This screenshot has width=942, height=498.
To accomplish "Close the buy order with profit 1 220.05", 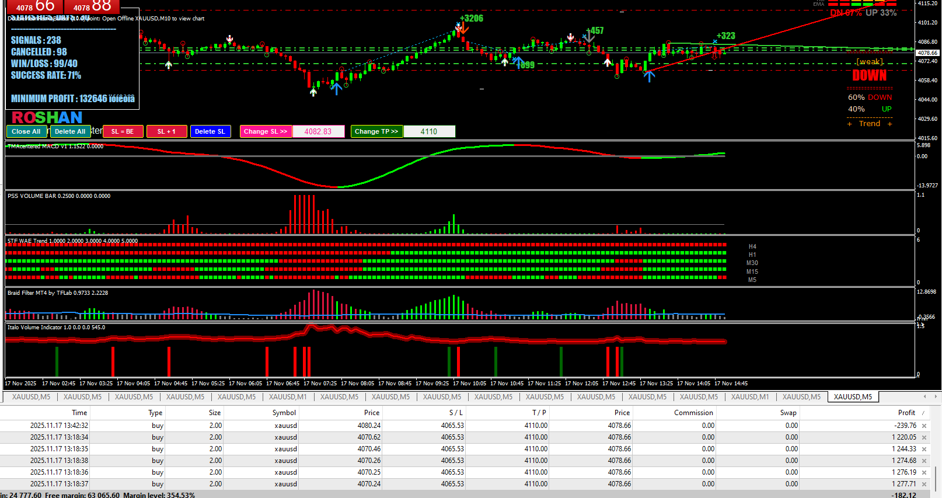I will point(924,438).
